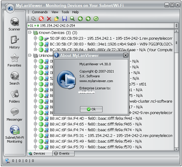This screenshot has width=182, height=167.
Task: Click router icon of device 50:0F:80:CB:59:23
Action: pos(46,39)
